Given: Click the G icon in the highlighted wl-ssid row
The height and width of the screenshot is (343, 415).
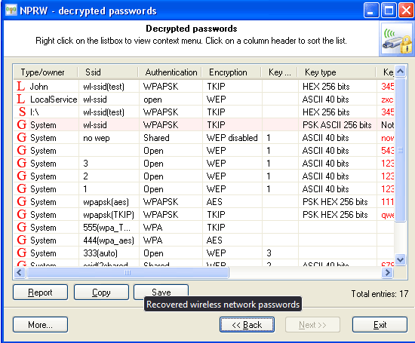Looking at the screenshot, I should [22, 124].
